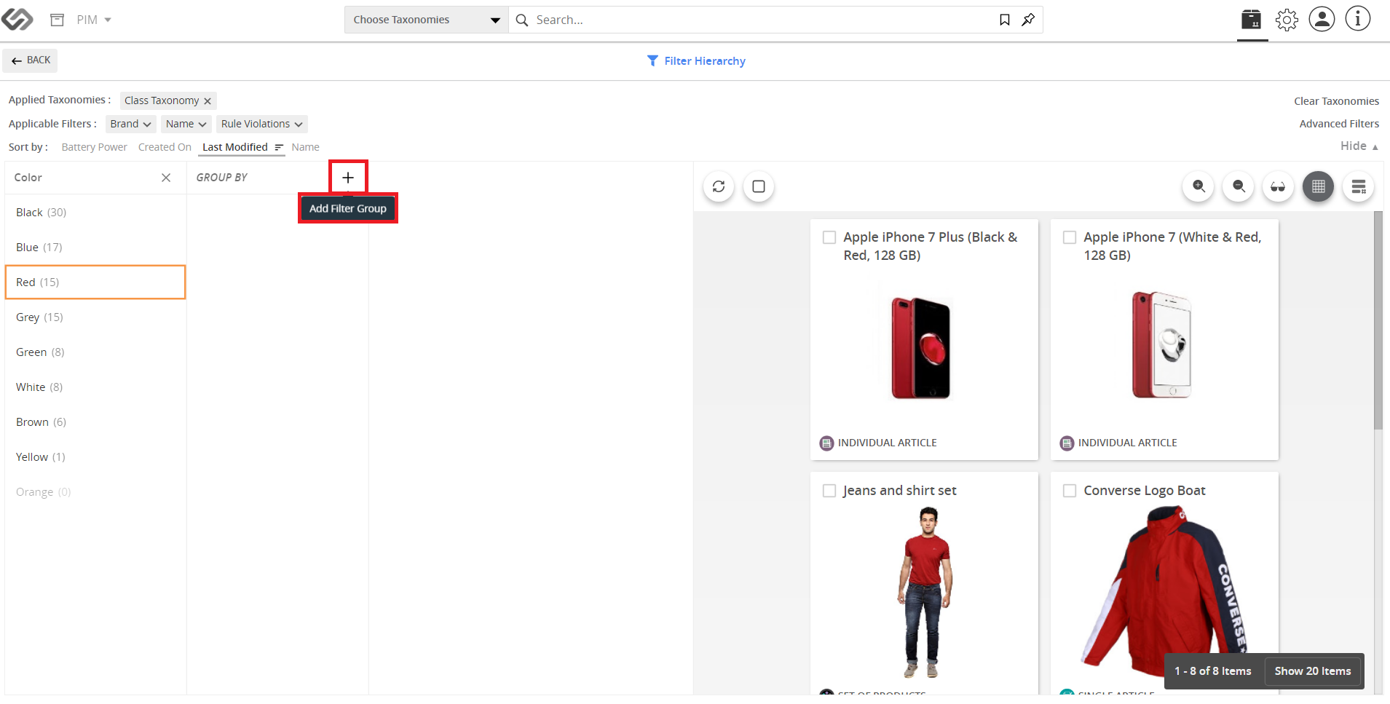
Task: Click Individual Article icon under iPhone 7
Action: (x=1067, y=443)
